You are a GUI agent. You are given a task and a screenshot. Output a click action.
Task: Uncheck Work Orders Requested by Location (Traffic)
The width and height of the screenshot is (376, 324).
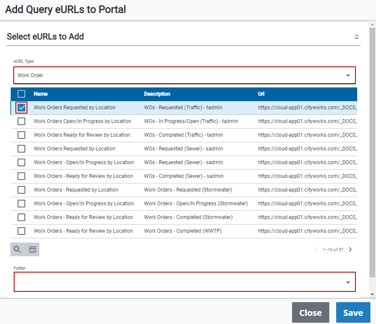pos(21,108)
